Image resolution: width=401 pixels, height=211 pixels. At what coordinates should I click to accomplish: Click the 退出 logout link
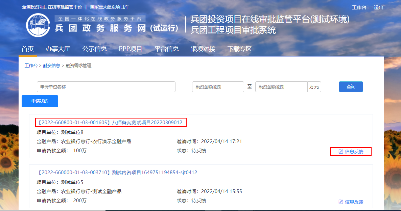(x=378, y=7)
